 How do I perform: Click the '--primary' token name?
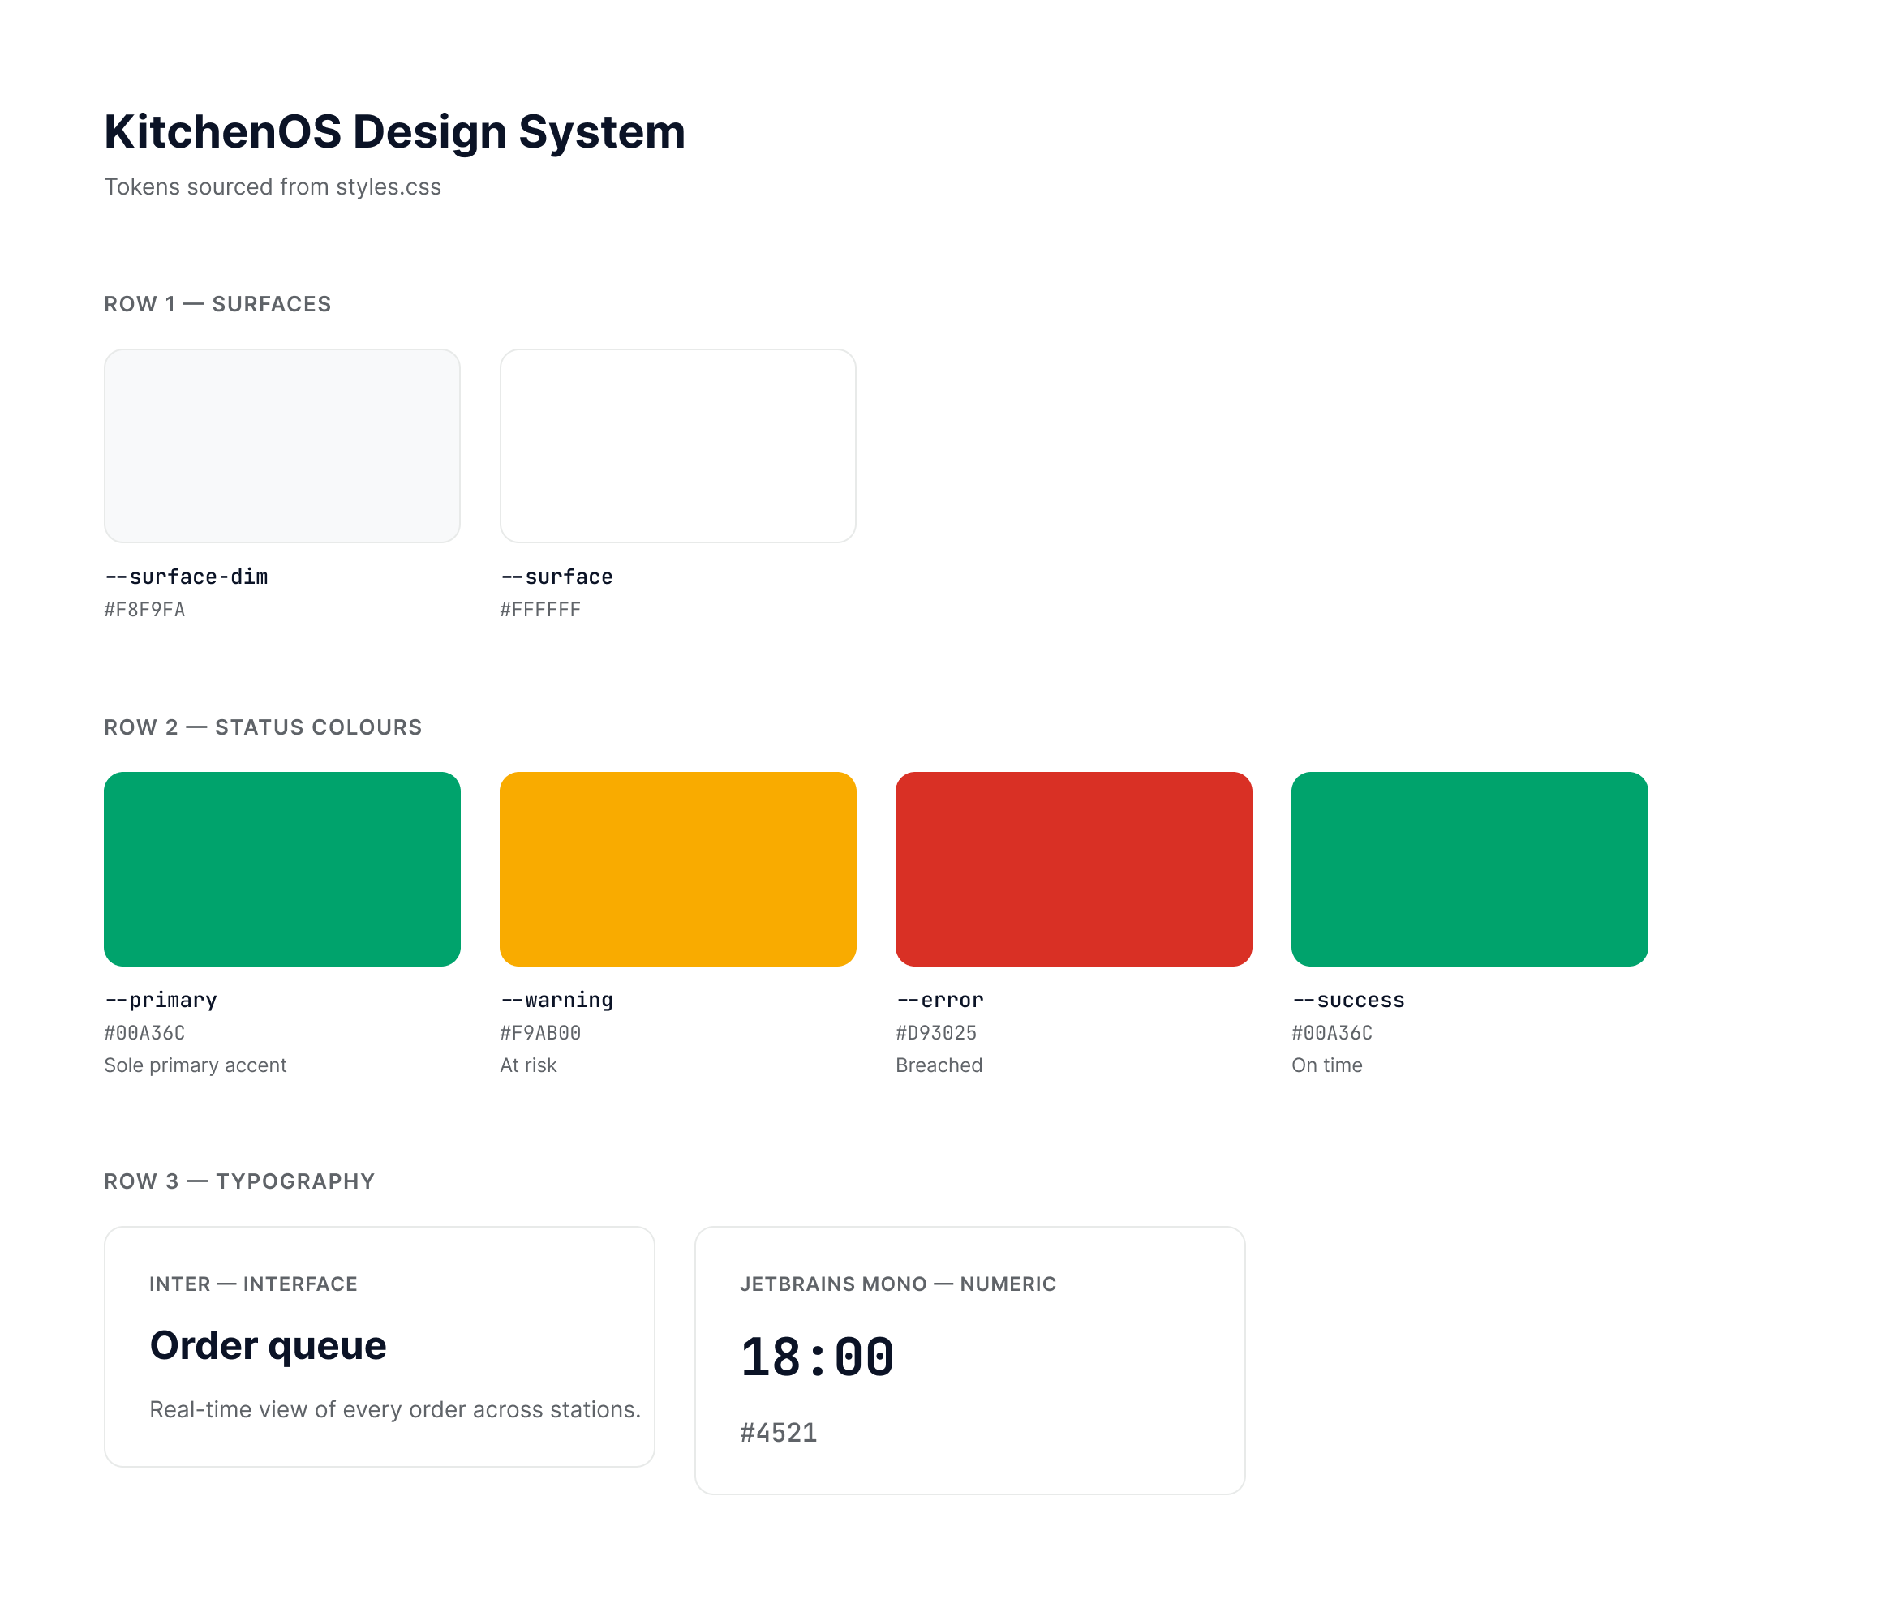click(161, 1000)
